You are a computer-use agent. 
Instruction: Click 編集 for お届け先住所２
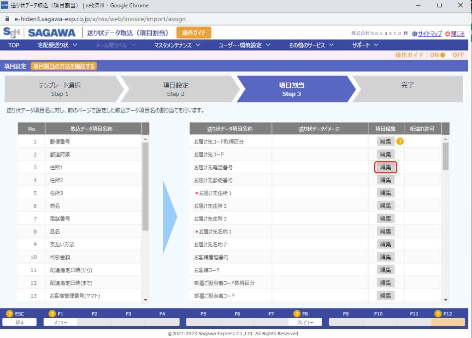point(386,206)
